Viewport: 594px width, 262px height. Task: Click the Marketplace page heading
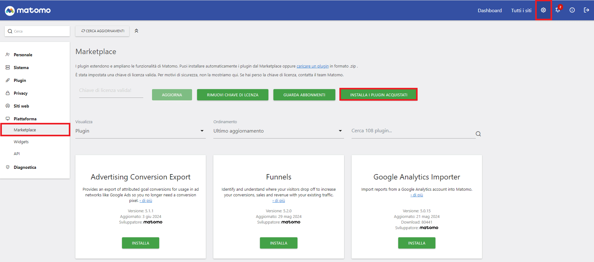tap(96, 52)
